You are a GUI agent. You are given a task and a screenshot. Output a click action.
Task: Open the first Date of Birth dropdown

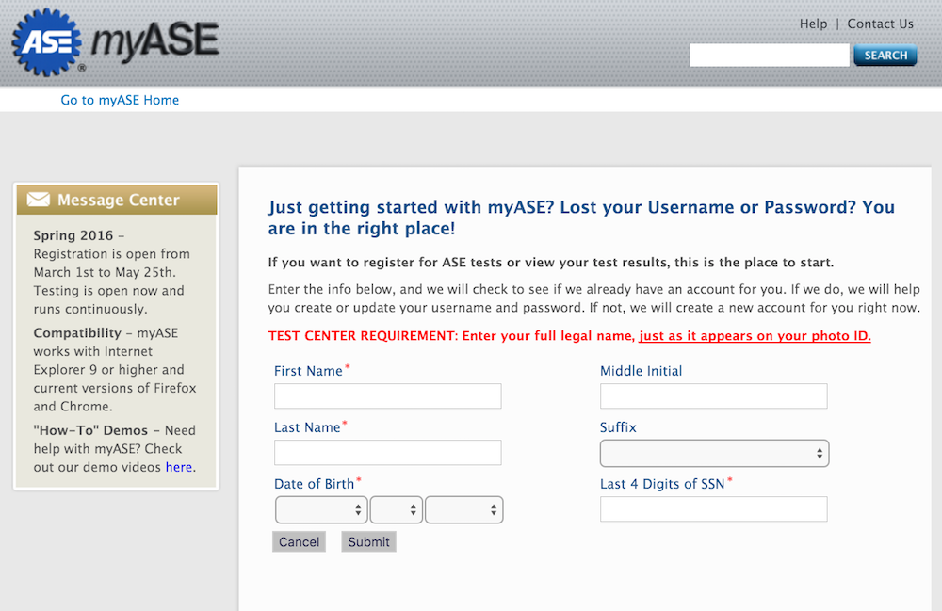pos(320,510)
